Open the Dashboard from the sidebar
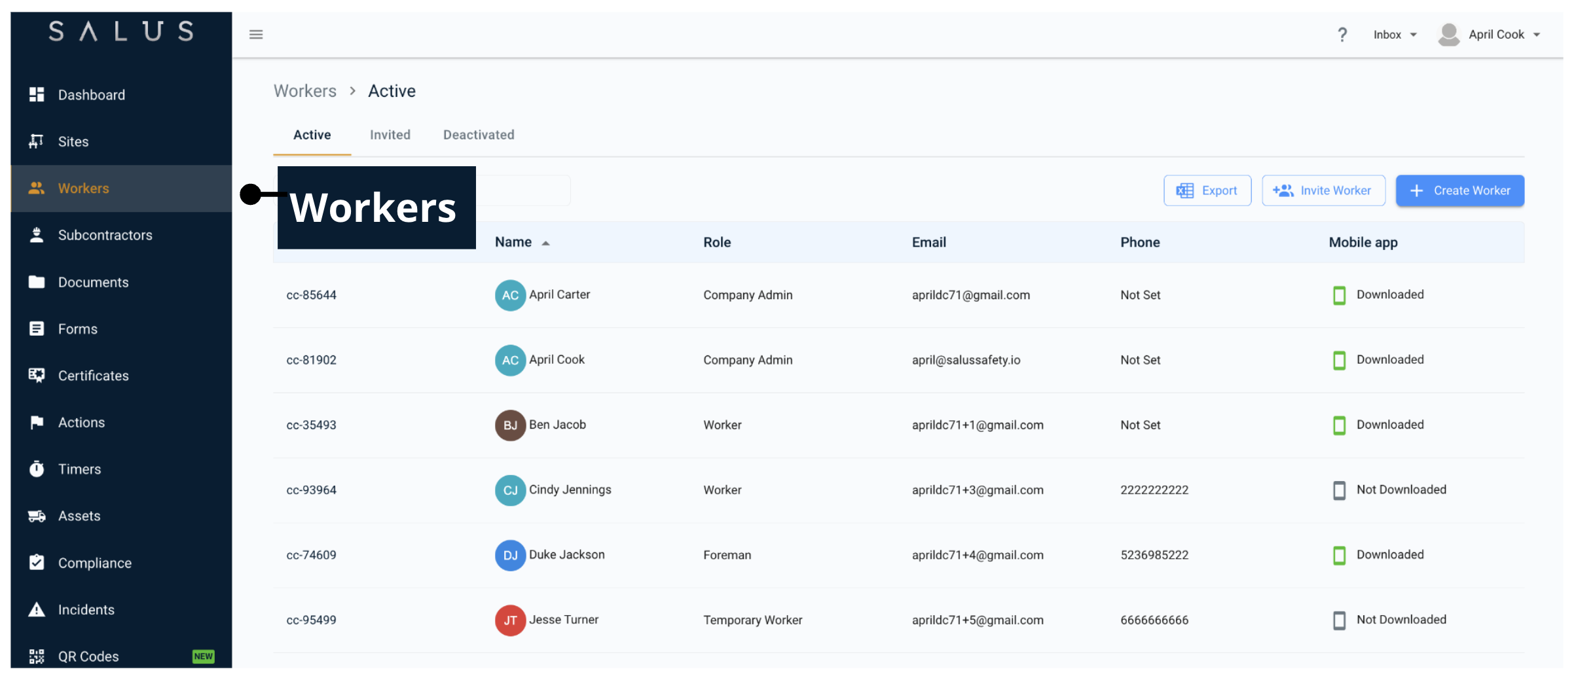The image size is (1578, 678). click(x=92, y=94)
